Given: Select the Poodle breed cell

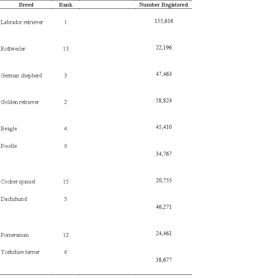Looking at the screenshot, I should (9, 146).
